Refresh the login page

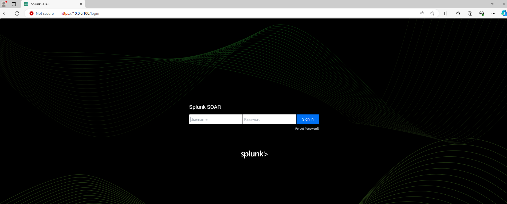[x=17, y=13]
